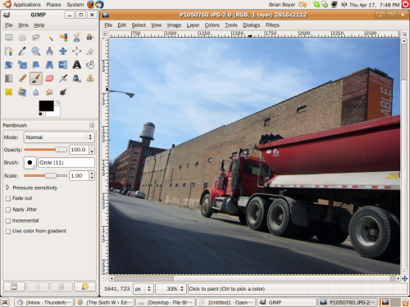Select the Text tool

click(77, 65)
